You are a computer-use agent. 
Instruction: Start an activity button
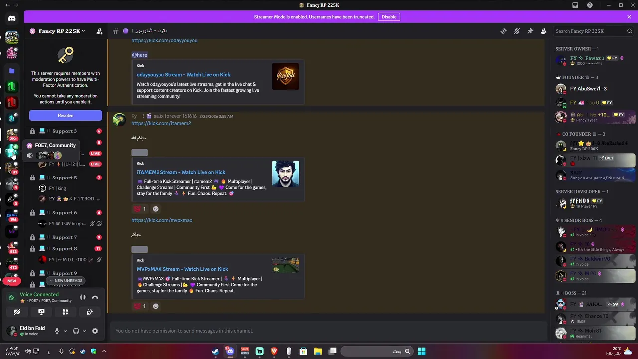click(65, 312)
